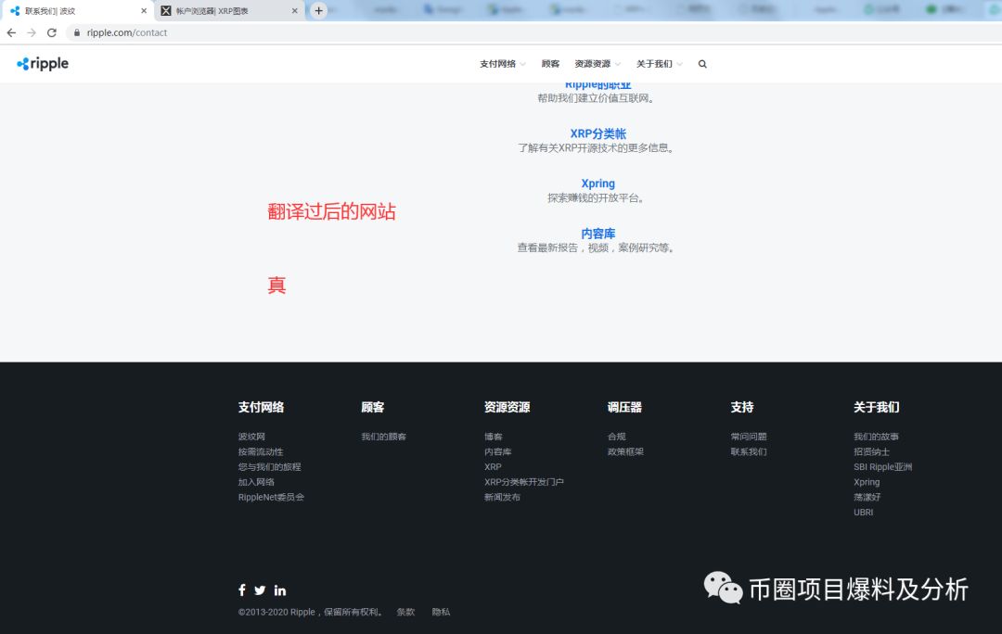Click 合规 footer link
Image resolution: width=1002 pixels, height=634 pixels.
pos(617,437)
